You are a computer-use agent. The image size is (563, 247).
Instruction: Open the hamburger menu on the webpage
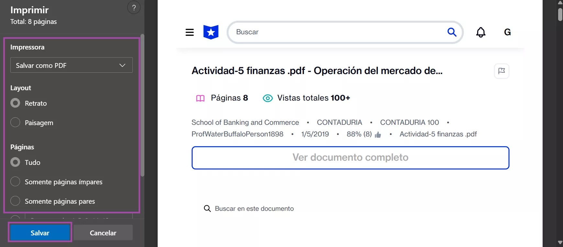190,32
